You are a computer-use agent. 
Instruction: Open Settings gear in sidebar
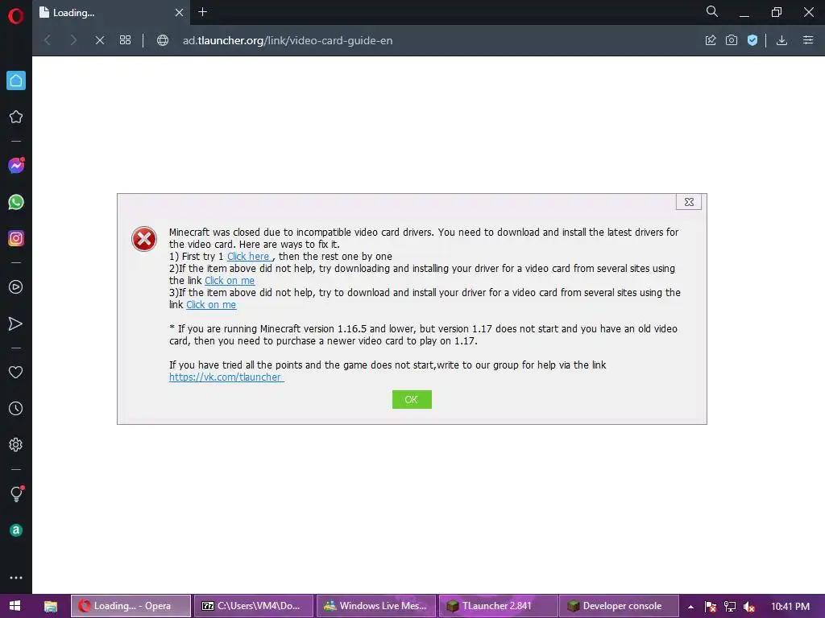coord(16,444)
